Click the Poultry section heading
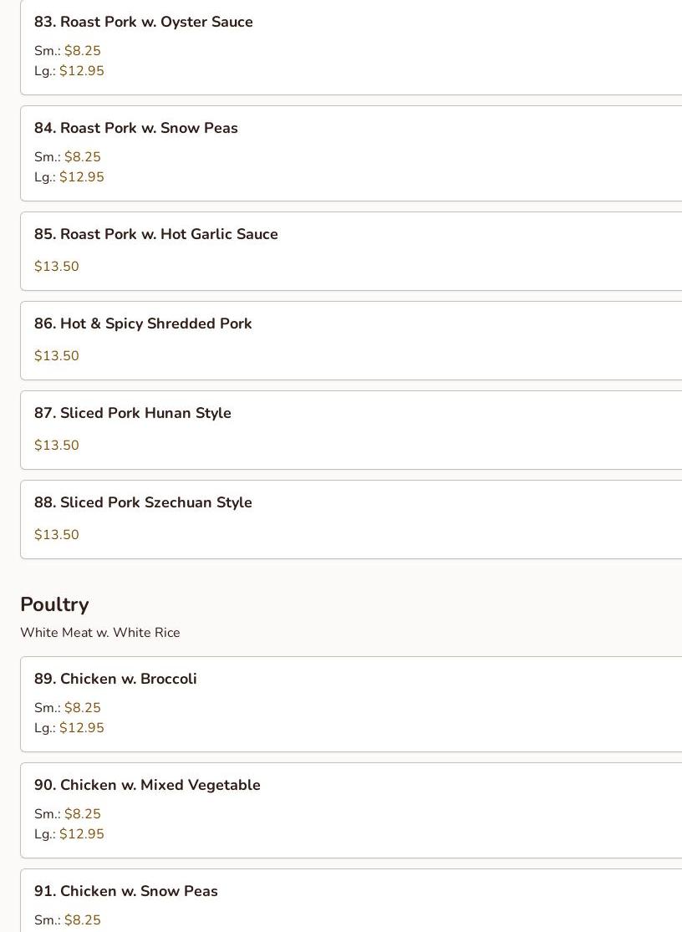 [54, 604]
